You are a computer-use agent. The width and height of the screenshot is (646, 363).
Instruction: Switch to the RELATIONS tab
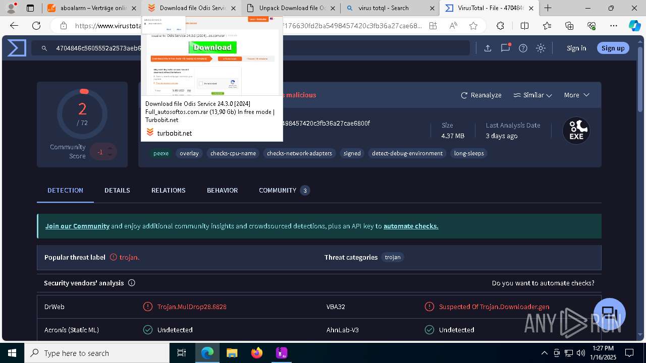point(169,190)
